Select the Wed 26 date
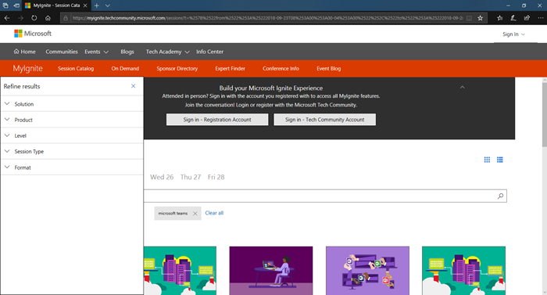The width and height of the screenshot is (547, 295). point(162,177)
